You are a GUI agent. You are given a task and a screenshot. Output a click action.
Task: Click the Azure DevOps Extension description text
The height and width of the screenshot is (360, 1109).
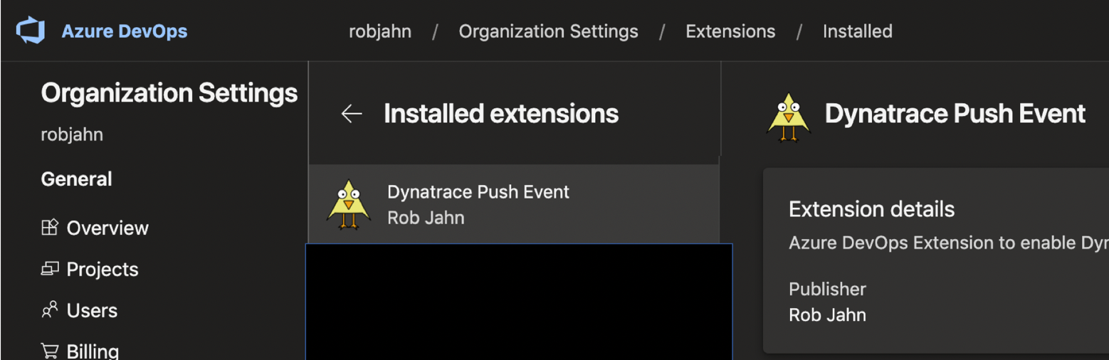948,243
